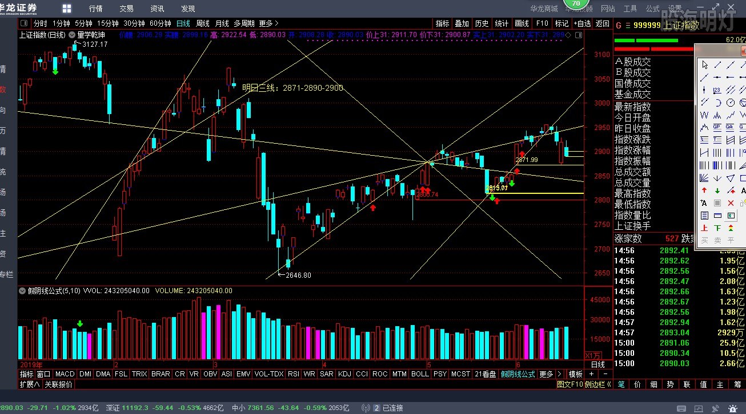Switch chart period to 30分钟
The height and width of the screenshot is (414, 746).
[x=134, y=23]
